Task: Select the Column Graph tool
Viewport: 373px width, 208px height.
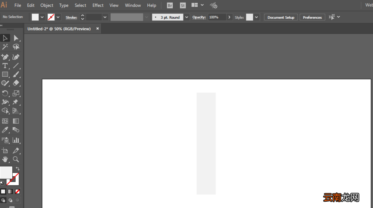Action: click(16, 140)
